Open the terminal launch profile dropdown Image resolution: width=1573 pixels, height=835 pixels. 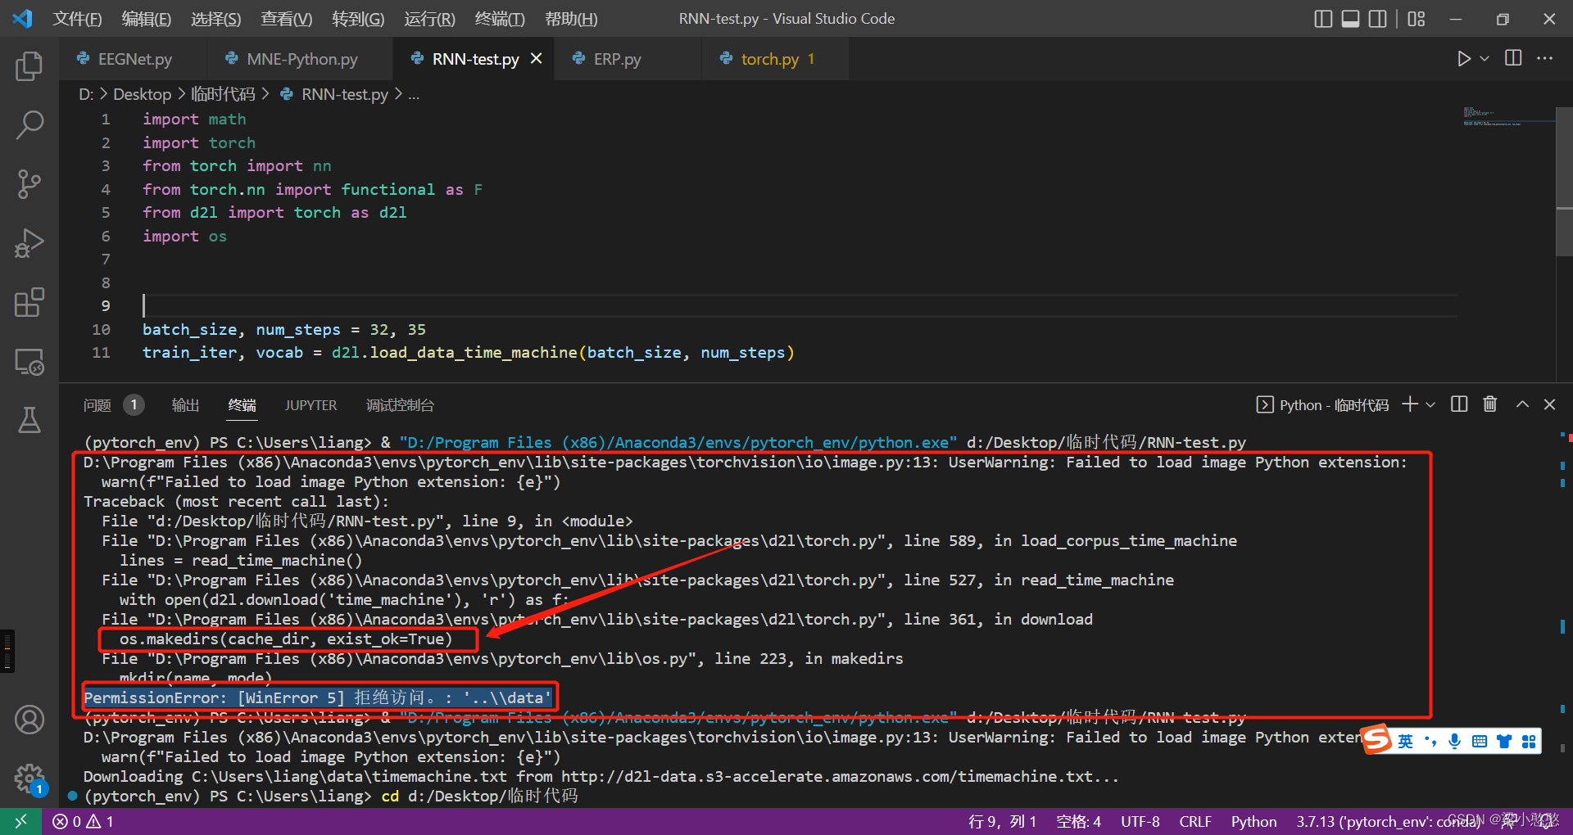[x=1430, y=404]
